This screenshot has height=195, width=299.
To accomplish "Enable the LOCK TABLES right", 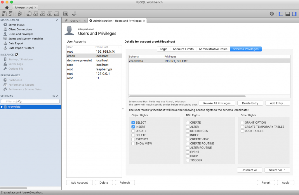I will (242, 131).
